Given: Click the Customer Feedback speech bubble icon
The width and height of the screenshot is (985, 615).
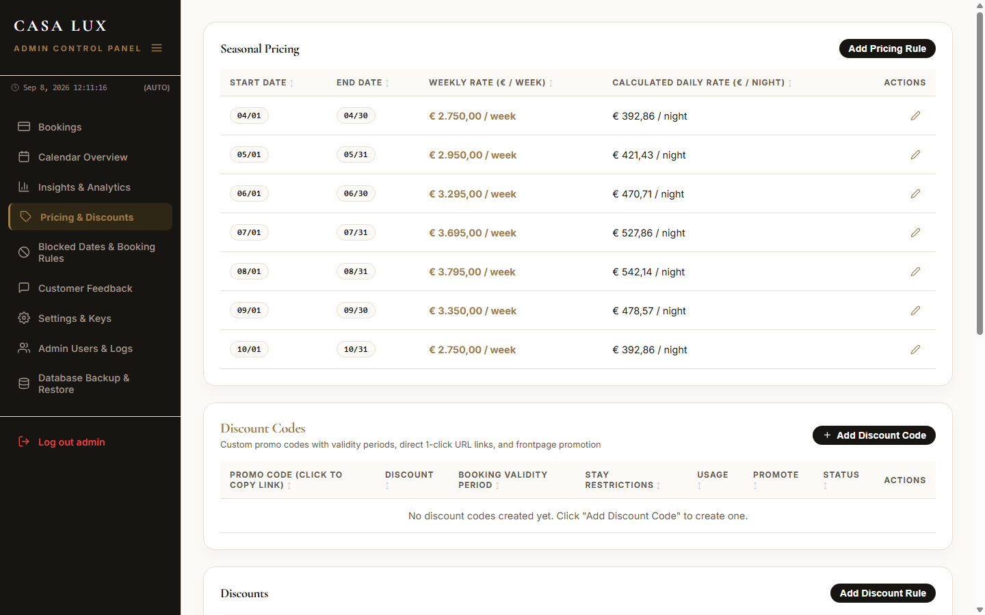Looking at the screenshot, I should click(x=24, y=288).
